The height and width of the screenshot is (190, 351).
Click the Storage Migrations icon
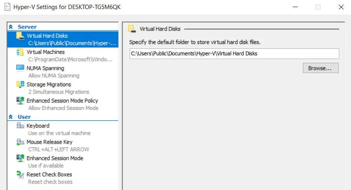tap(20, 85)
